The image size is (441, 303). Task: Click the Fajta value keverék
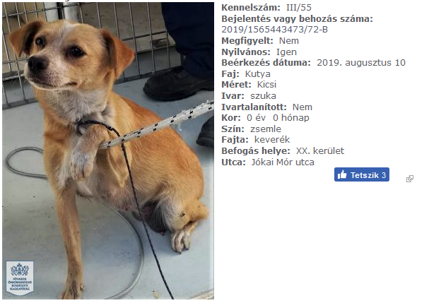[x=272, y=140]
